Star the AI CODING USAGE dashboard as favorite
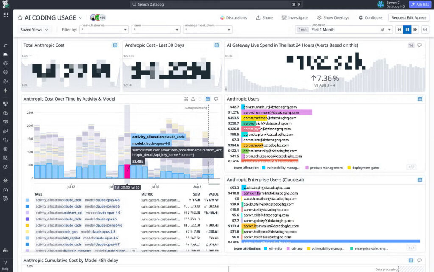Screen dimensions: 434x272 pos(20,18)
